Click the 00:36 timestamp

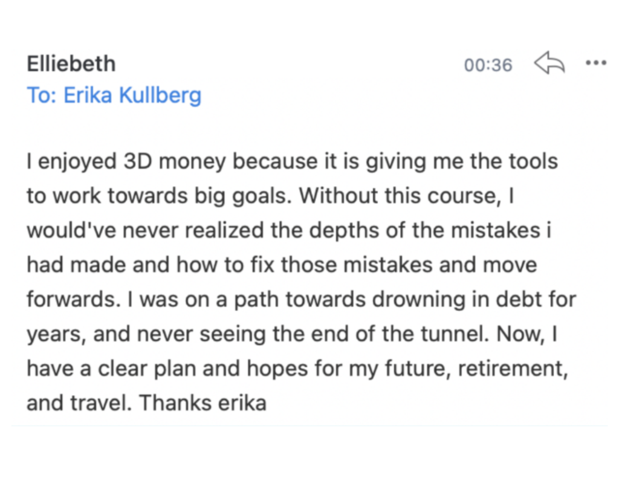click(x=488, y=65)
